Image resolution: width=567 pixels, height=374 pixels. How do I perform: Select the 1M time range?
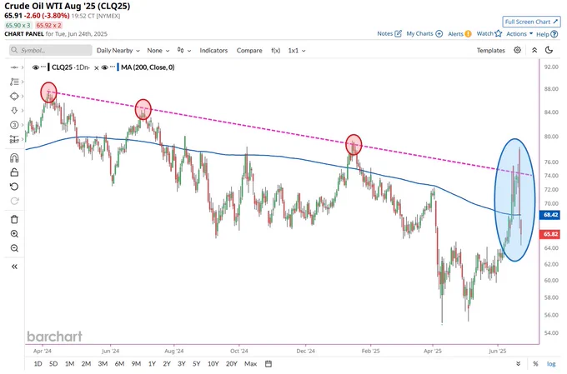click(x=69, y=363)
